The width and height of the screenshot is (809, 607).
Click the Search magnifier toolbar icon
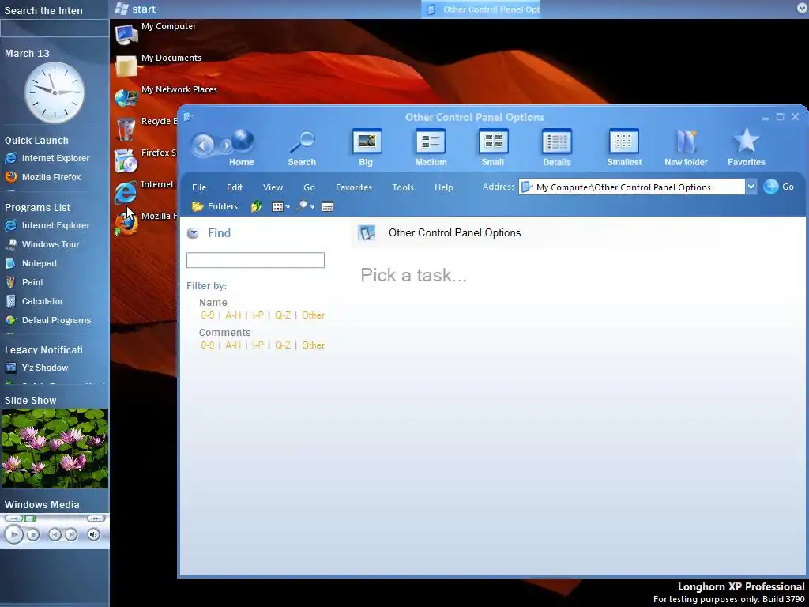(x=303, y=142)
